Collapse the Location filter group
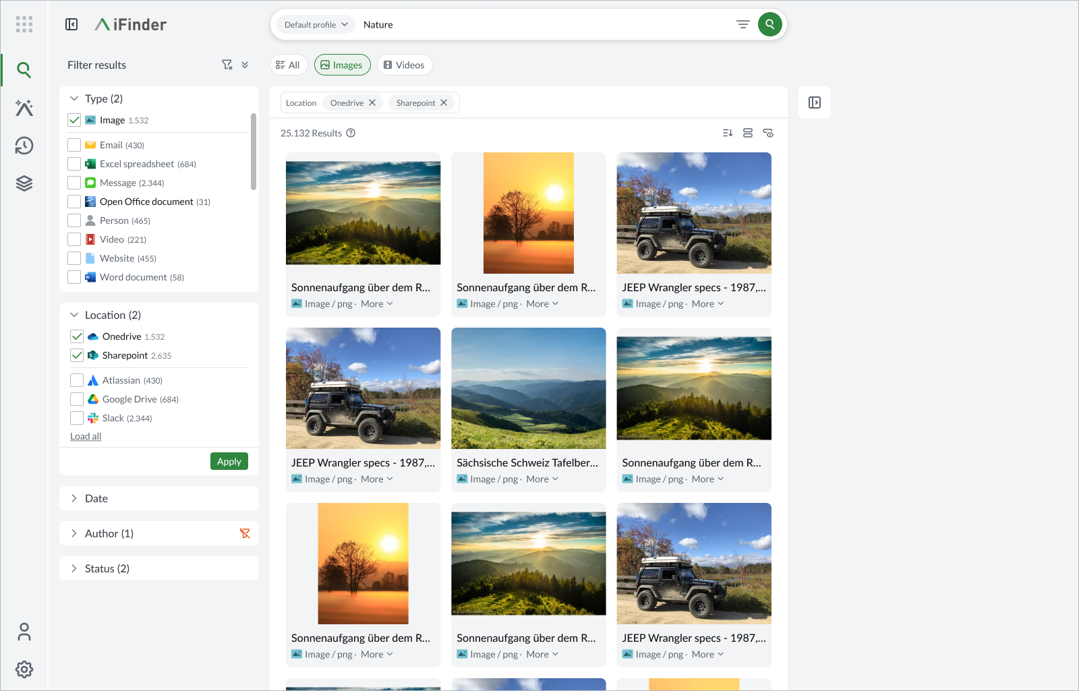This screenshot has height=691, width=1079. pyautogui.click(x=74, y=315)
